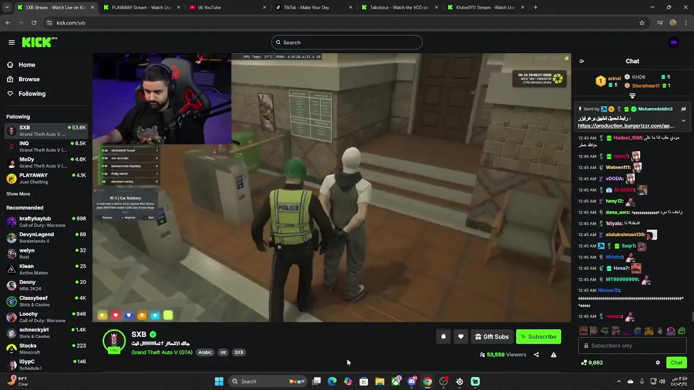Open Loochy recommended channel
Screen dimensions: 694x390
click(x=46, y=317)
